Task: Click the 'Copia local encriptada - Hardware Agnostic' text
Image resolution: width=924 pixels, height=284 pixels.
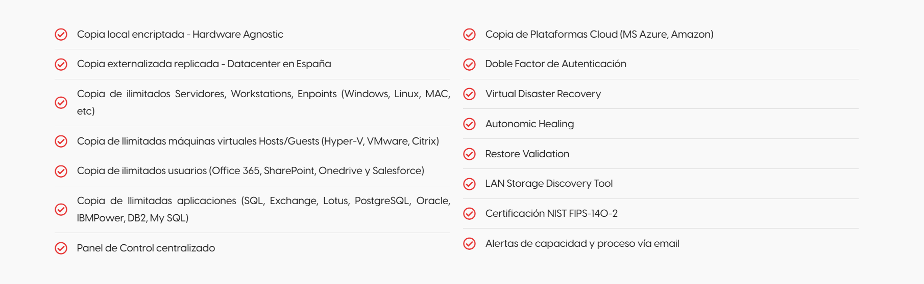Action: [x=180, y=34]
